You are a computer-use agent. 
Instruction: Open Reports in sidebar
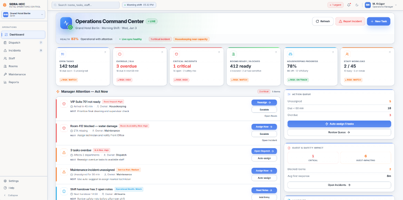tap(23, 82)
